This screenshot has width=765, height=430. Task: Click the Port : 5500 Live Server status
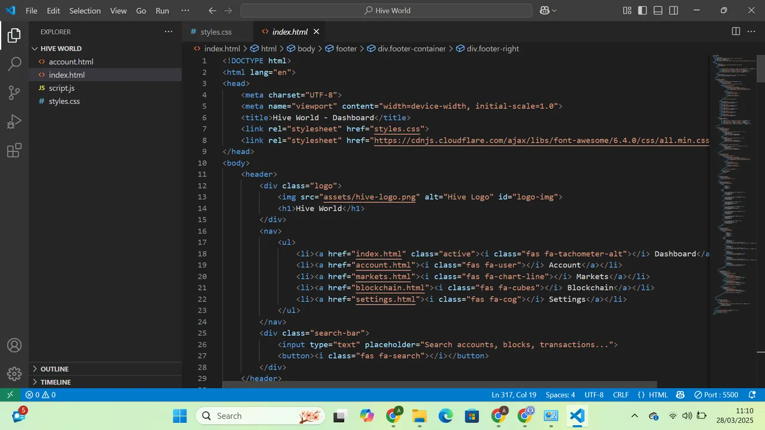click(x=716, y=395)
